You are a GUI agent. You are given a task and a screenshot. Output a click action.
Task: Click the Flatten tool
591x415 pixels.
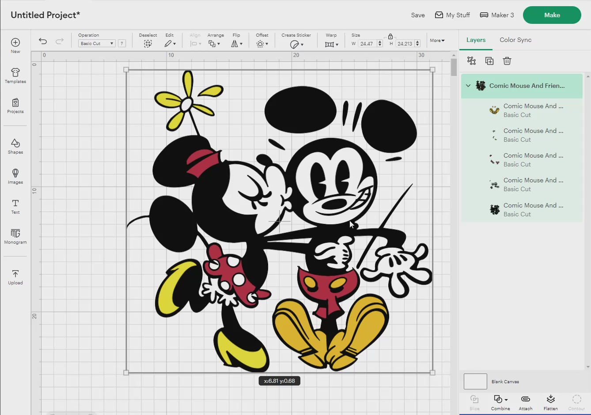[x=550, y=402]
